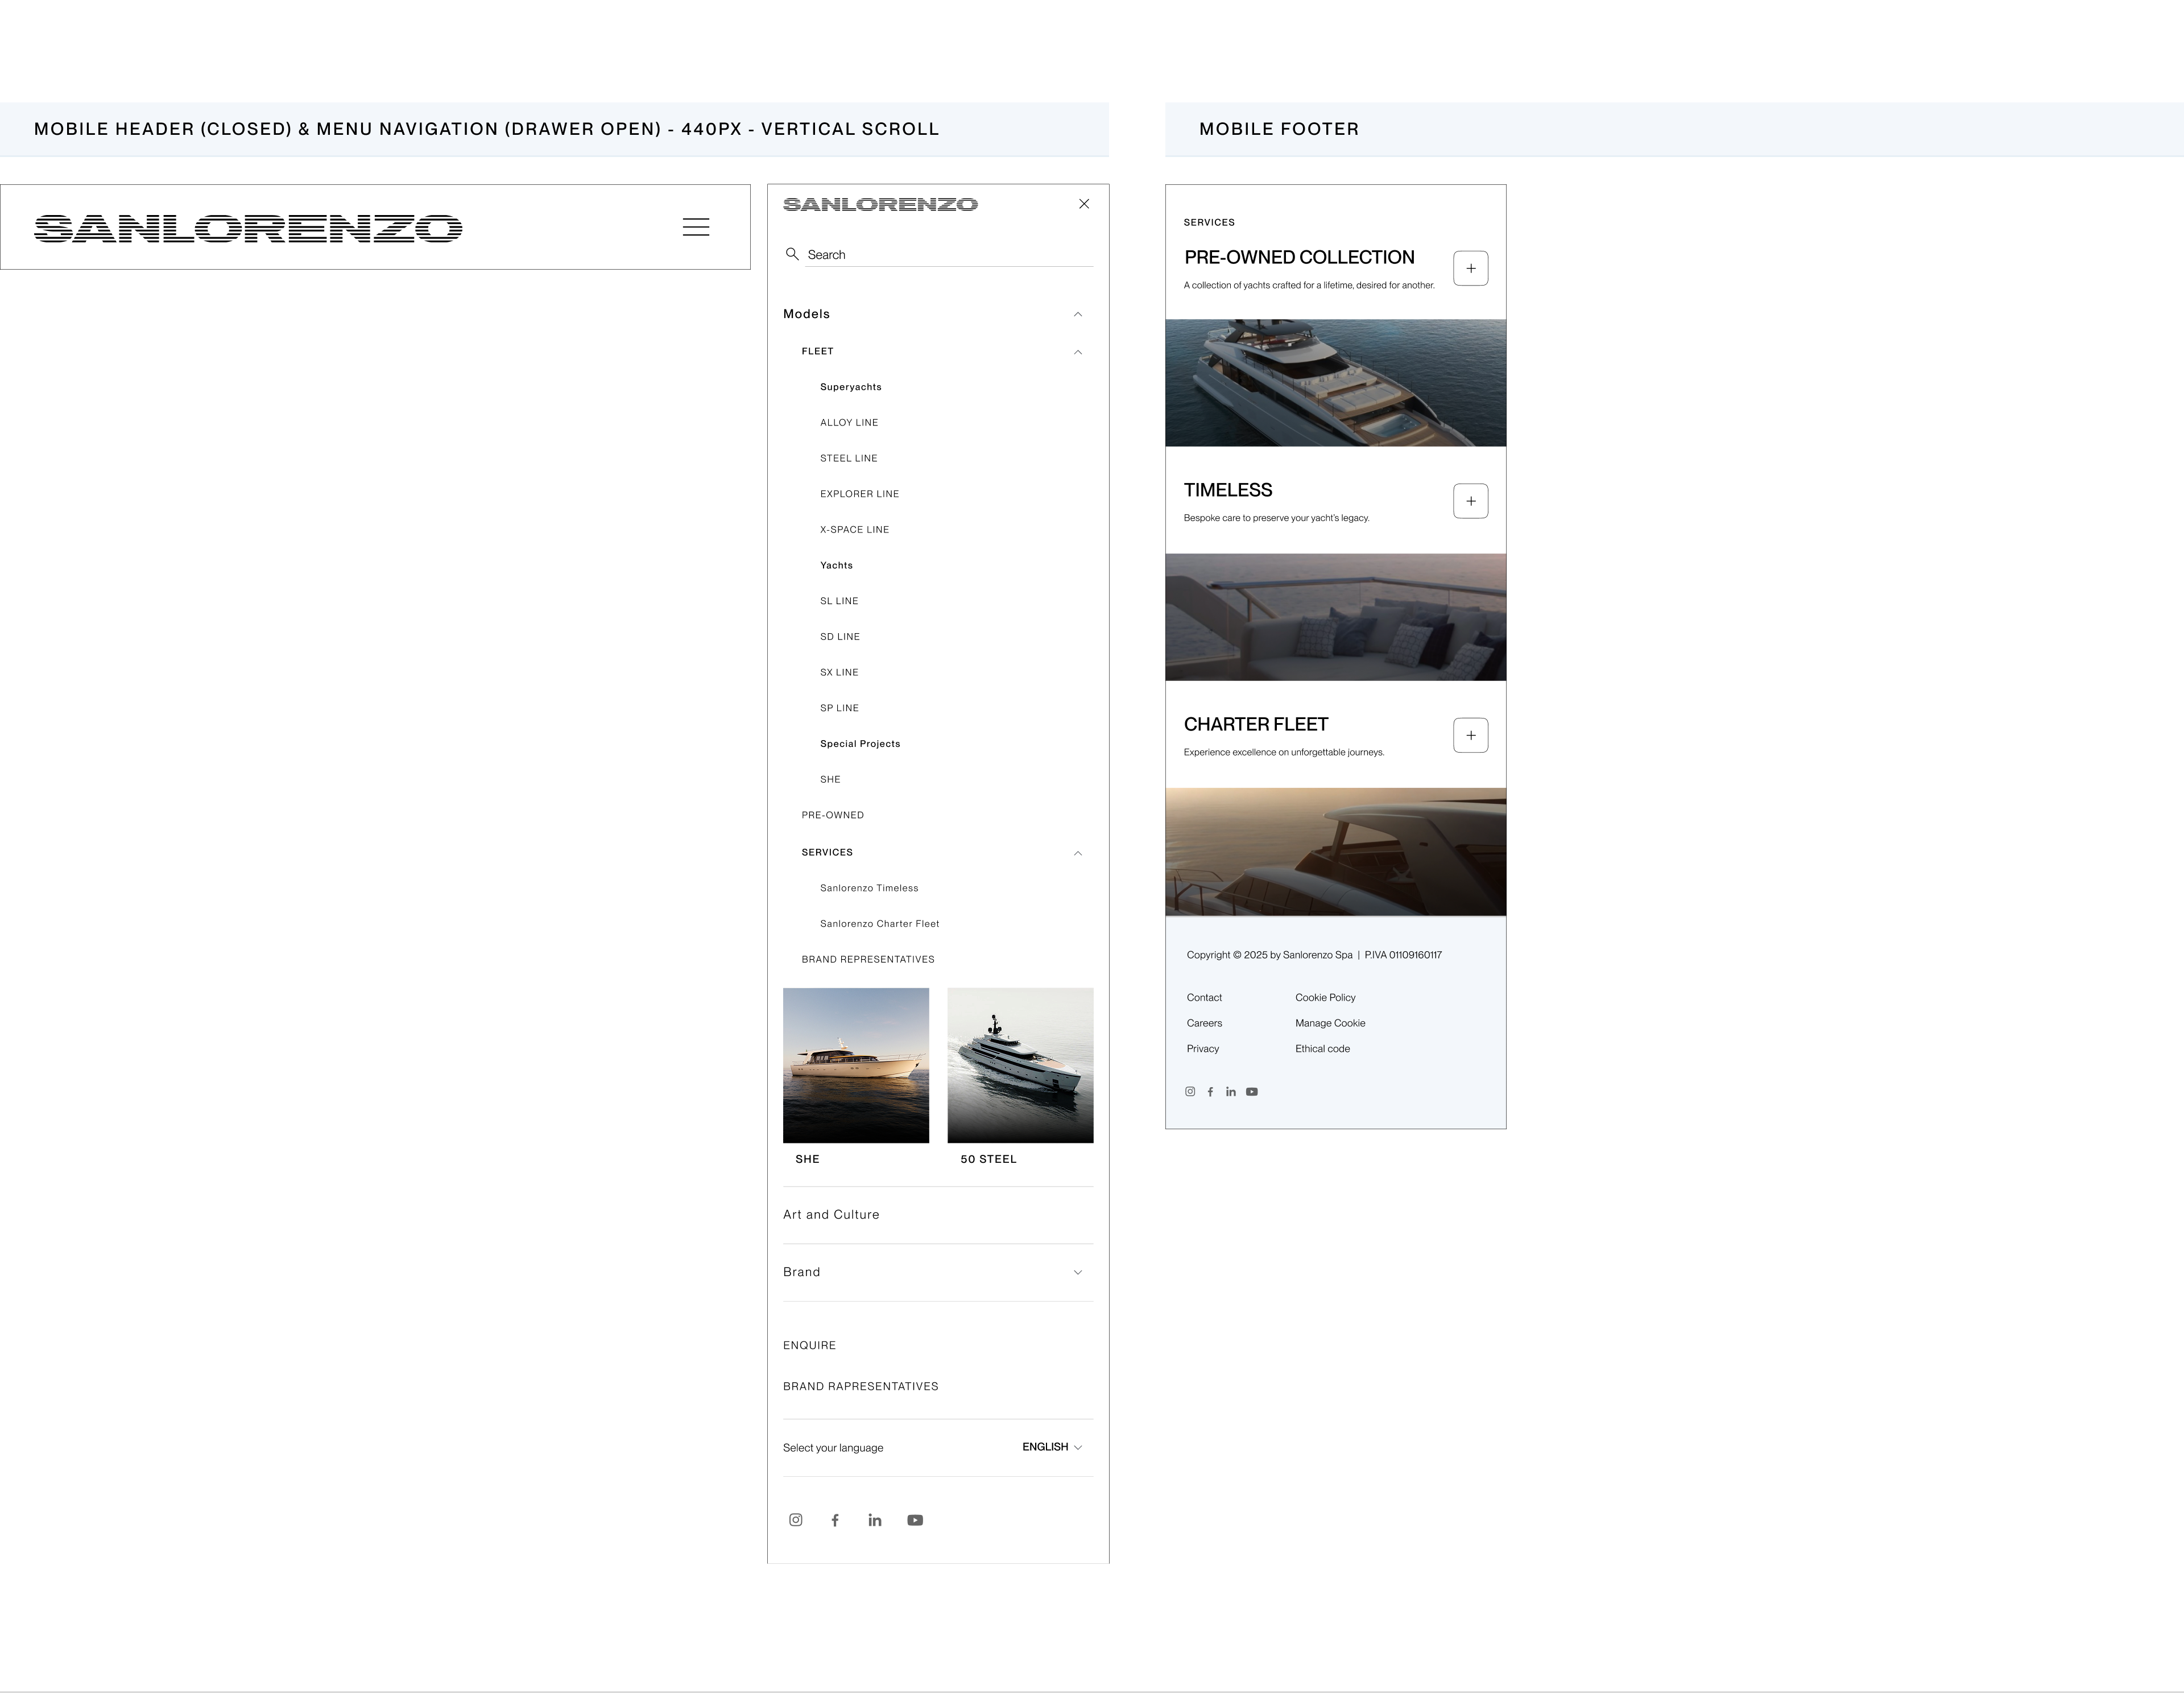Screen dimensions: 2184x1693
Task: Select ALLOY LINE menu item
Action: [849, 423]
